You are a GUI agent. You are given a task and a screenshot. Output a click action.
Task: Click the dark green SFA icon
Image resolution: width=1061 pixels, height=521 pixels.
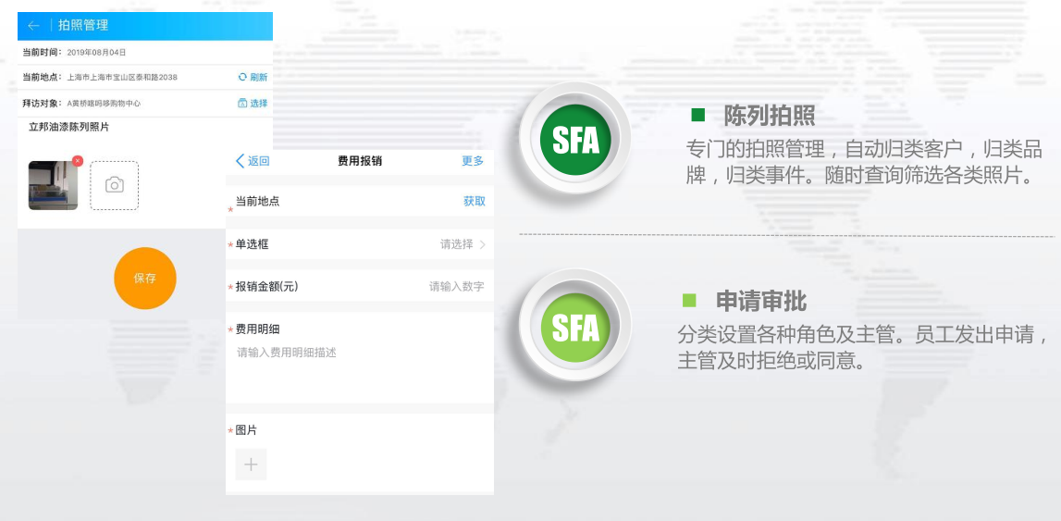(x=574, y=139)
